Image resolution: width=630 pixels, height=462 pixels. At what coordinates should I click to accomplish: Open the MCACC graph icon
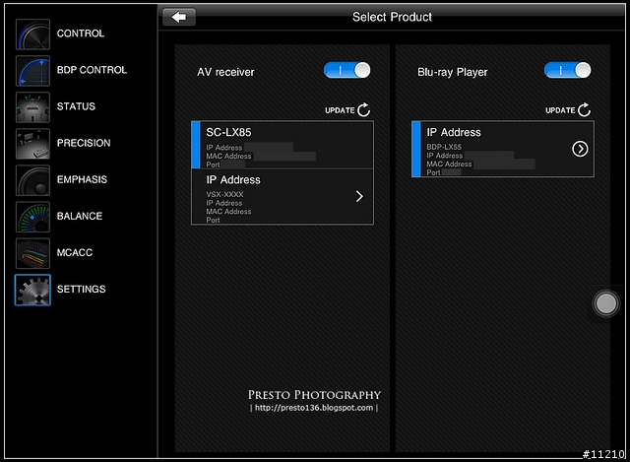coord(32,253)
